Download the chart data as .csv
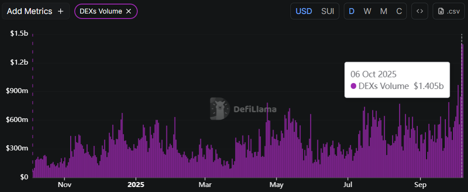 pyautogui.click(x=449, y=11)
